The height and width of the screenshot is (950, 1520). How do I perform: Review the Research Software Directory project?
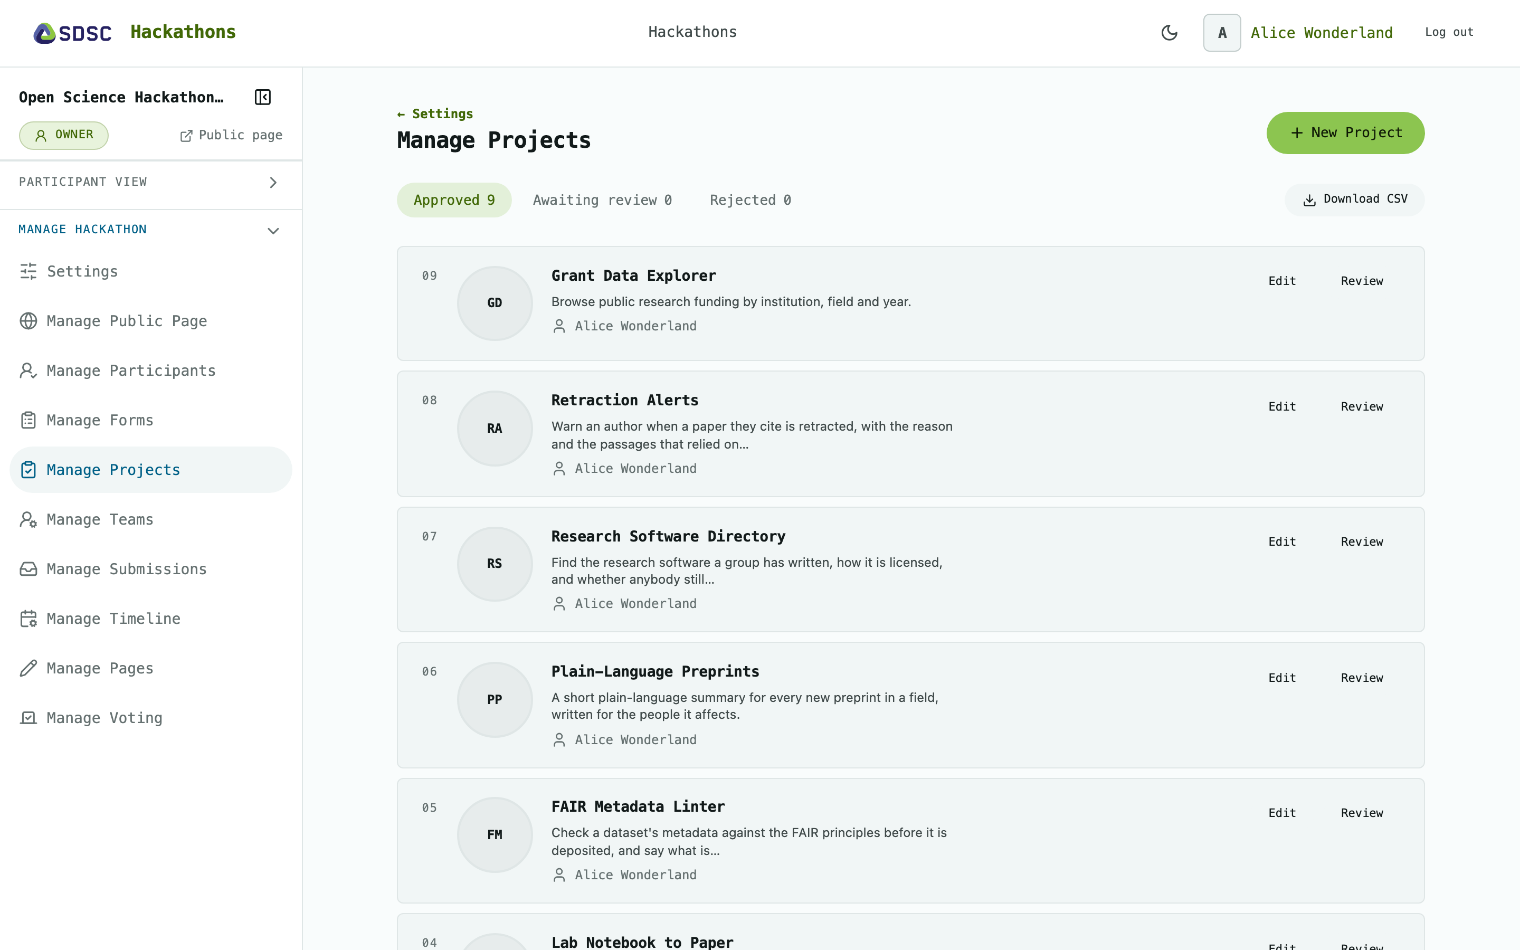[1362, 541]
